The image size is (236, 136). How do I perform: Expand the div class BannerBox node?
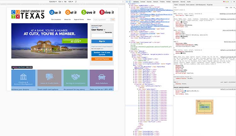pyautogui.click(x=134, y=71)
